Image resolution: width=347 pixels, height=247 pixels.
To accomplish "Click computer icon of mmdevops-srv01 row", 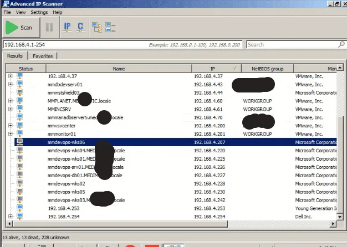I will [x=20, y=167].
